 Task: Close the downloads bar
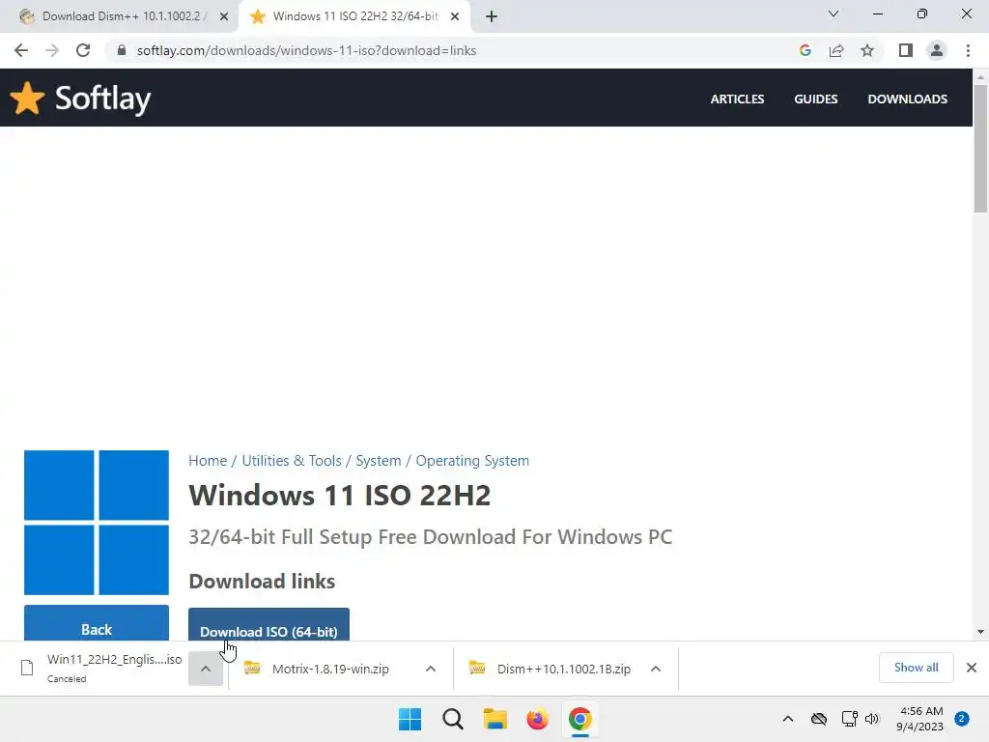(x=972, y=668)
